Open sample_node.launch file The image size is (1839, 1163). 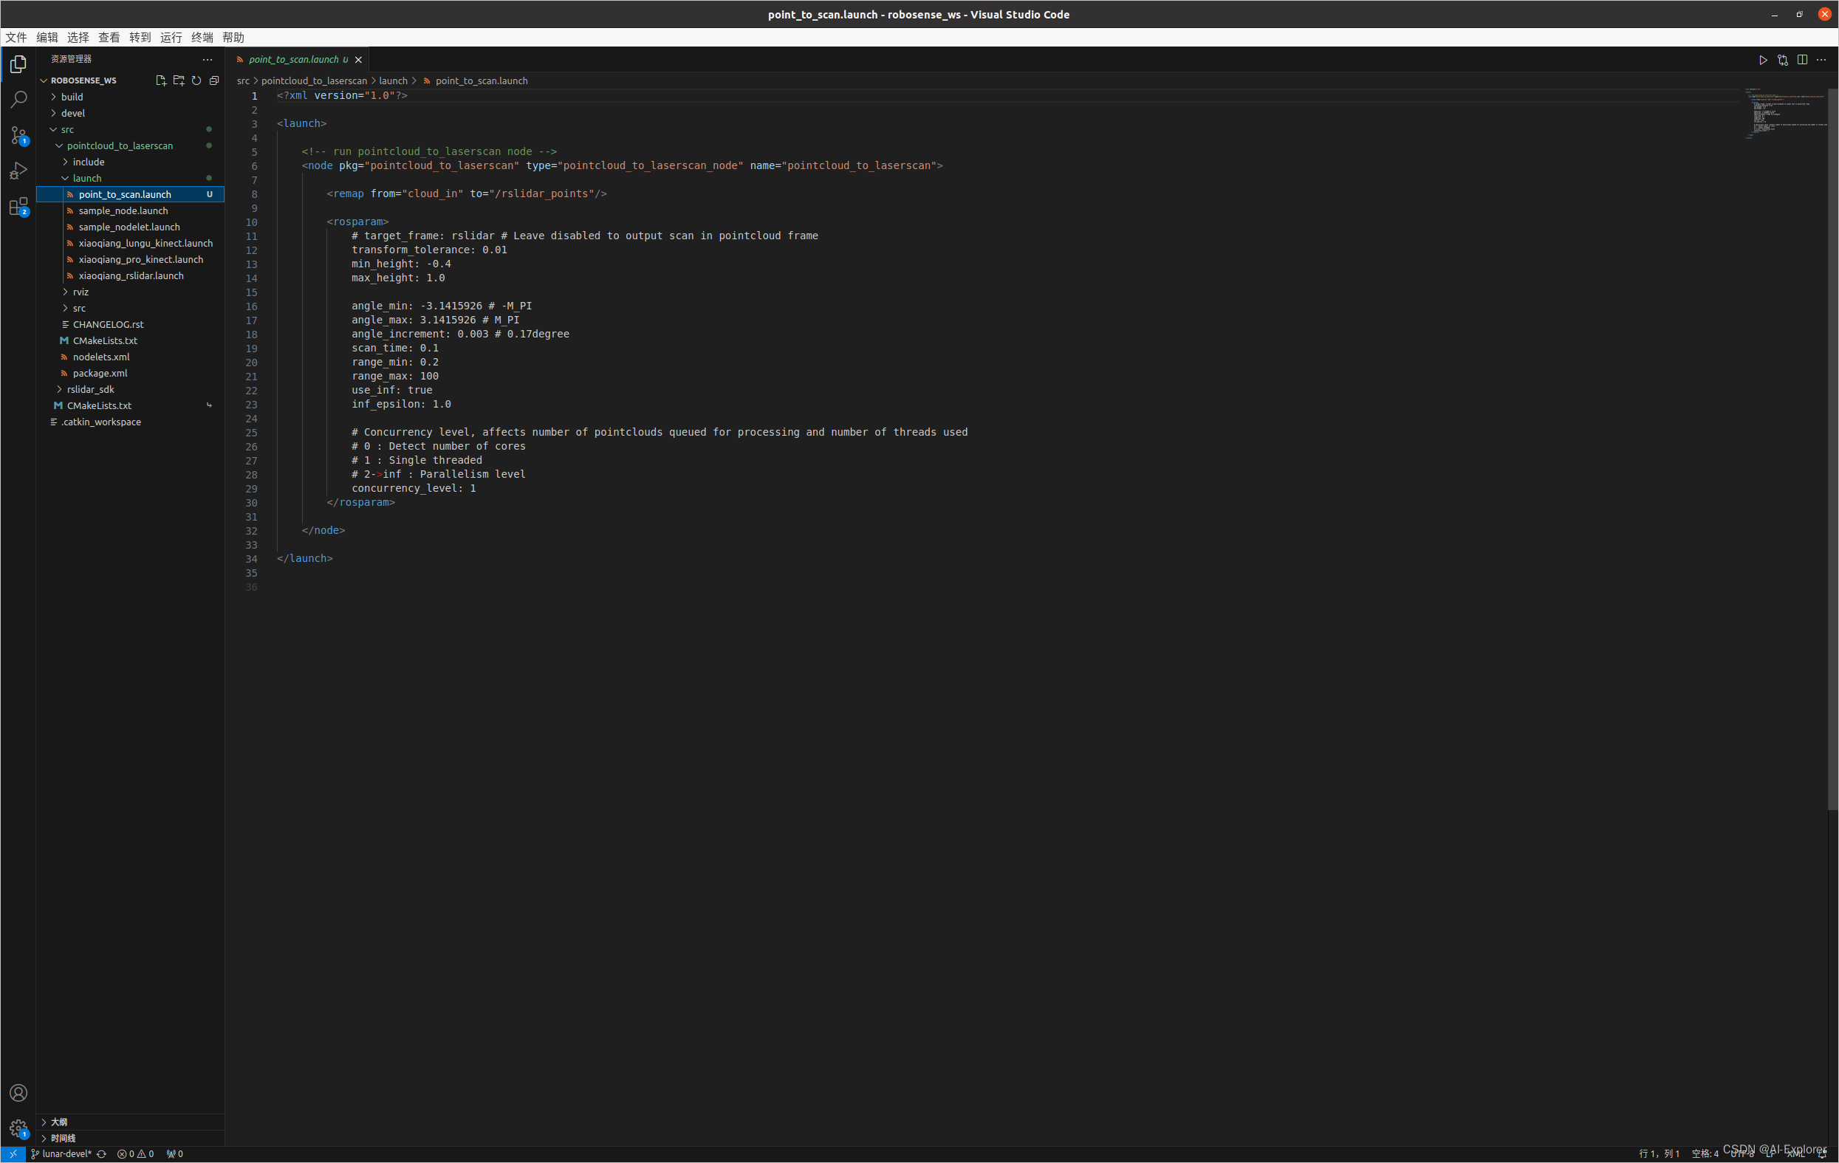click(x=131, y=210)
